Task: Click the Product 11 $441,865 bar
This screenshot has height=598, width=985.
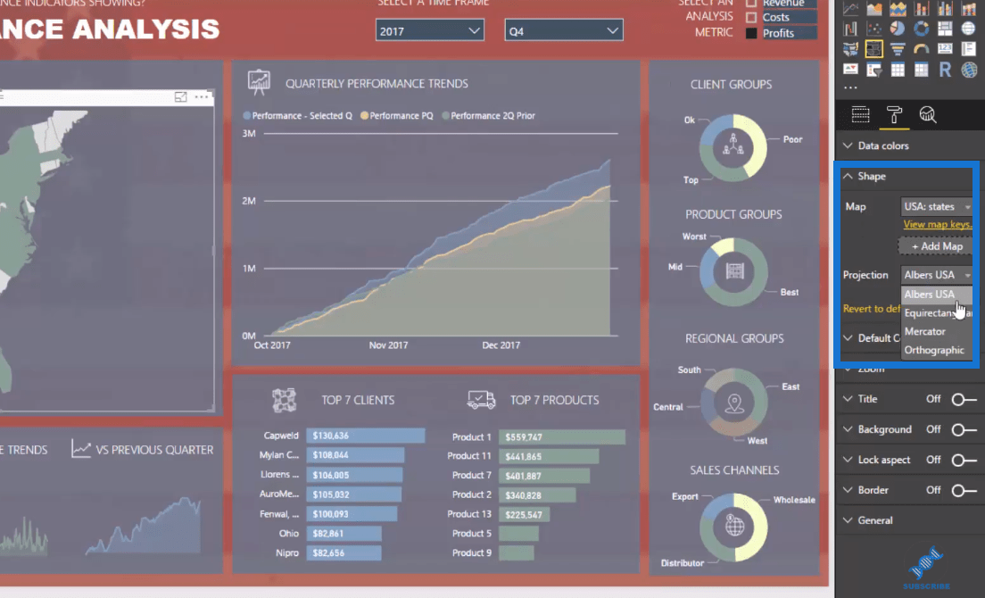Action: tap(549, 457)
